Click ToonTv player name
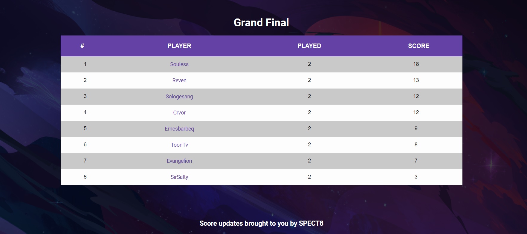The image size is (527, 234). coord(179,145)
